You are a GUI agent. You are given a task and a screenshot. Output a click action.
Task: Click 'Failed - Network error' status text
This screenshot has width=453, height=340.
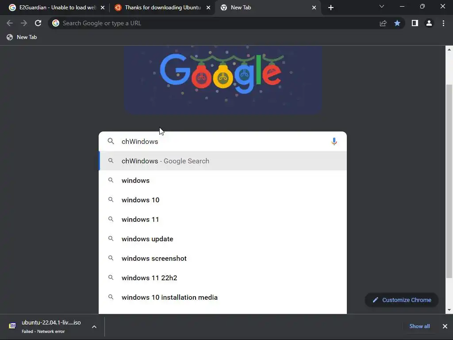[x=43, y=331]
